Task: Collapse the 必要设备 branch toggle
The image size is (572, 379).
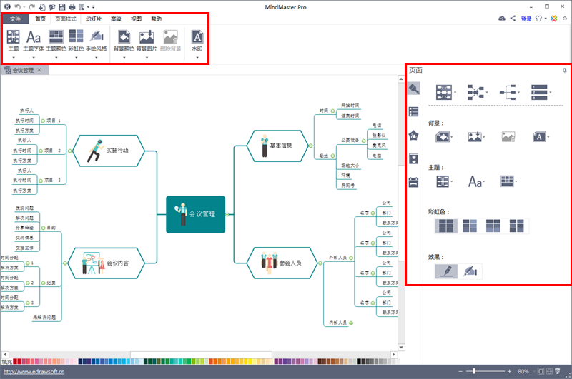Action: 364,141
